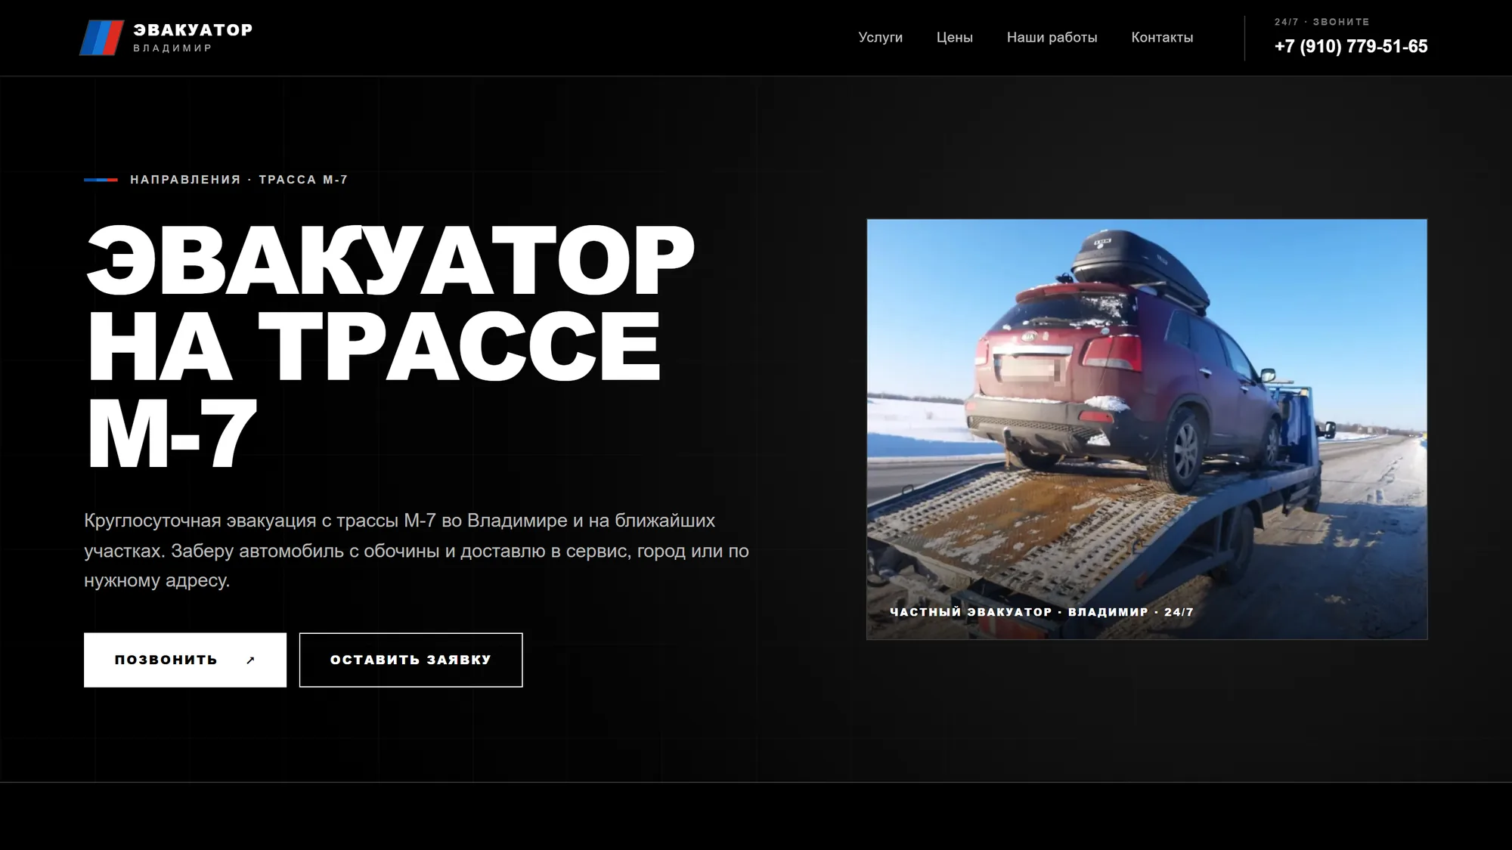Image resolution: width=1512 pixels, height=850 pixels.
Task: Click the Оставить заявку button
Action: [x=411, y=660]
